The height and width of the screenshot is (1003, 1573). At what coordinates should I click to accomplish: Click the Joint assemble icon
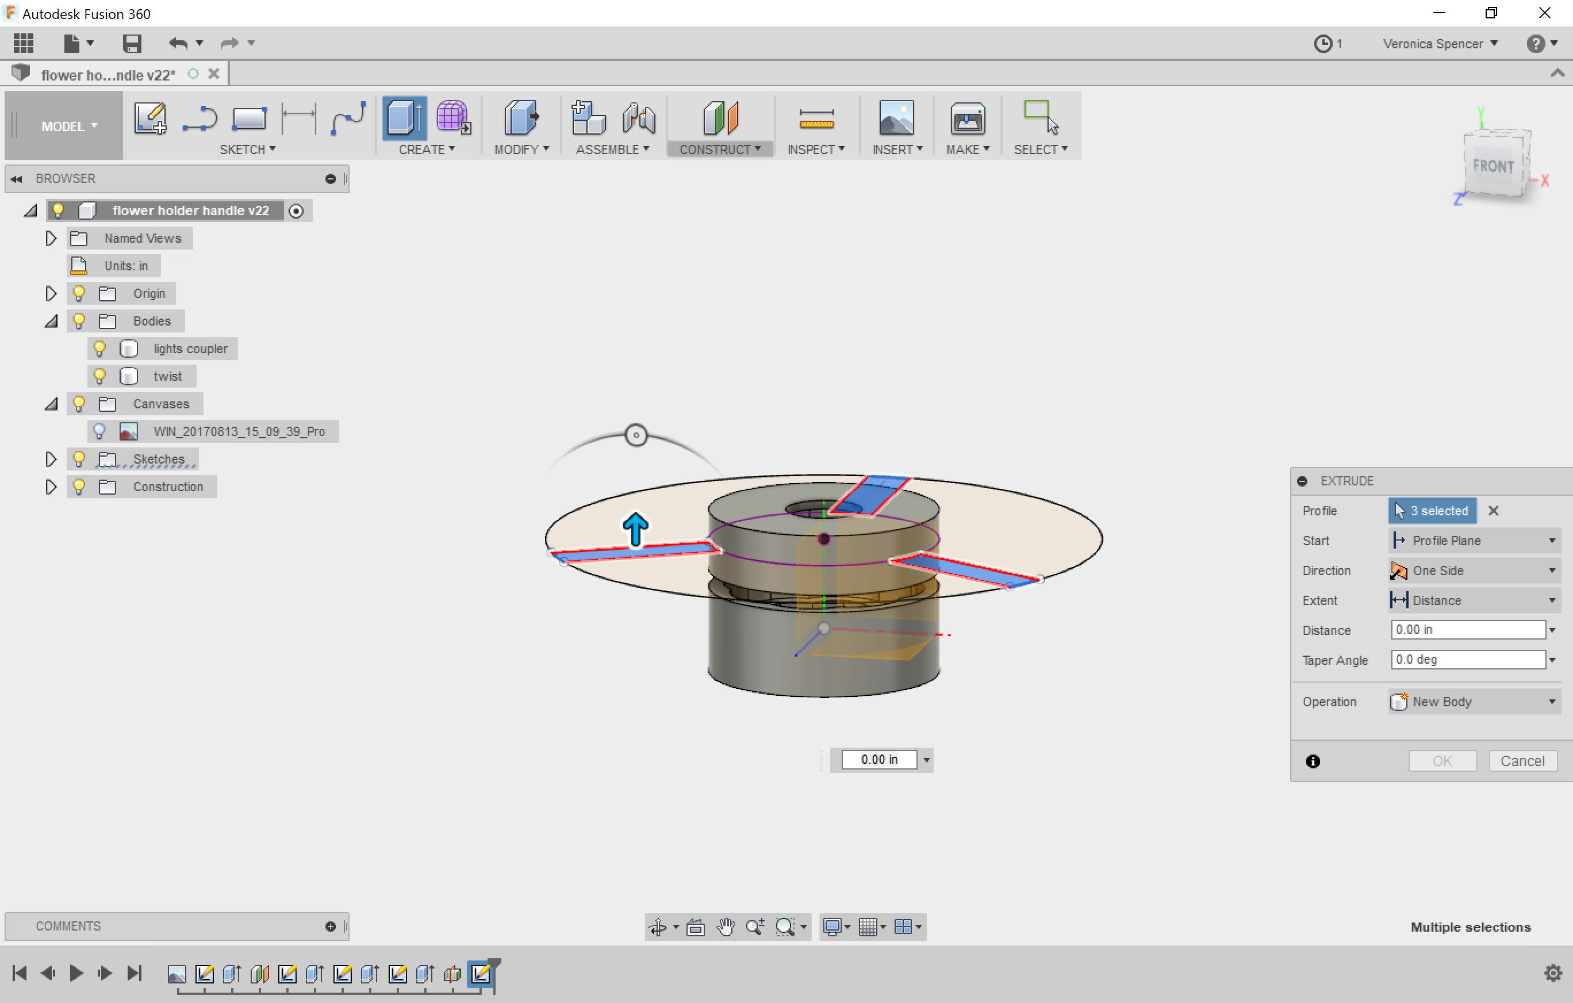pos(639,118)
